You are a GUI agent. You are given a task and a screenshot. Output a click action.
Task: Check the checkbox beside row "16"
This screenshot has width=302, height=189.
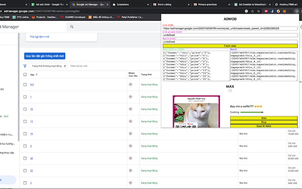[25, 133]
